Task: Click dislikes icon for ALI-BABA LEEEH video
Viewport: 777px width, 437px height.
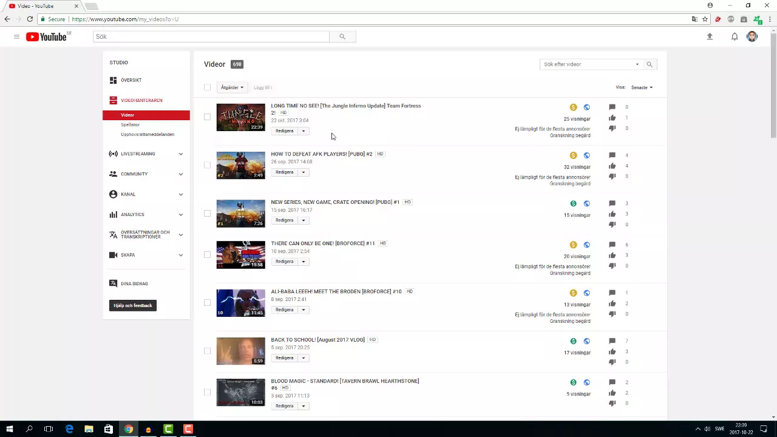Action: point(612,314)
